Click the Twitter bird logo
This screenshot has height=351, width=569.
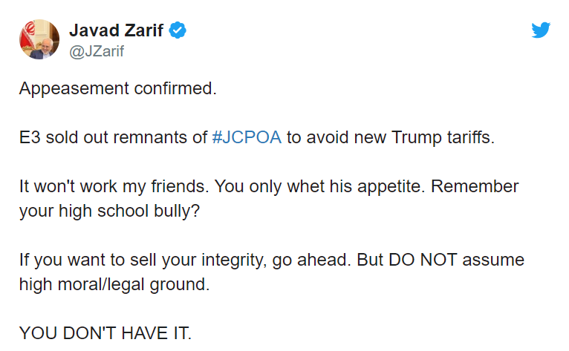(x=541, y=30)
